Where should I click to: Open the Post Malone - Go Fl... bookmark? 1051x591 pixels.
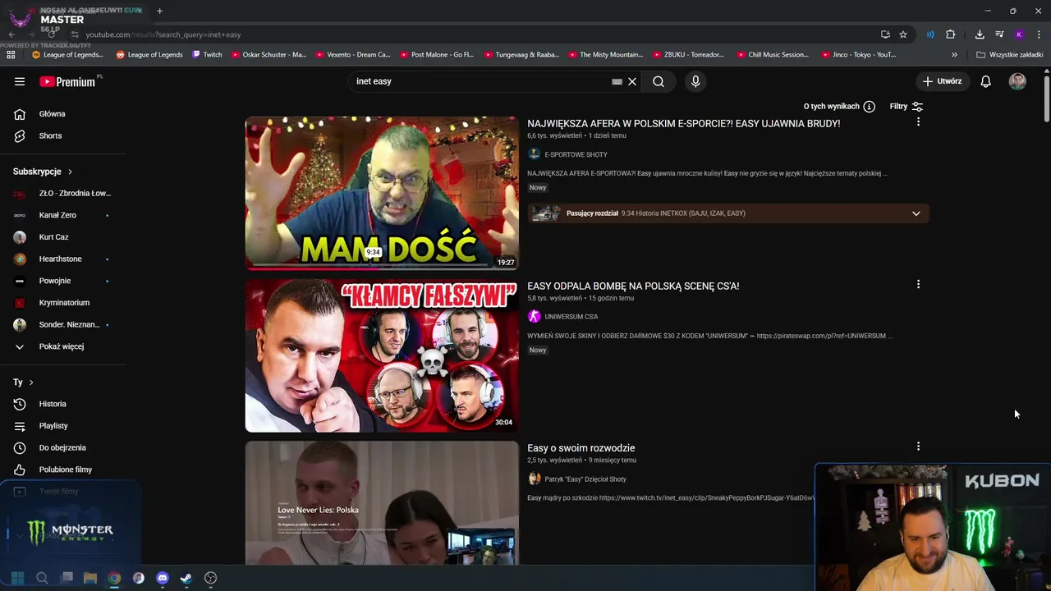[437, 55]
